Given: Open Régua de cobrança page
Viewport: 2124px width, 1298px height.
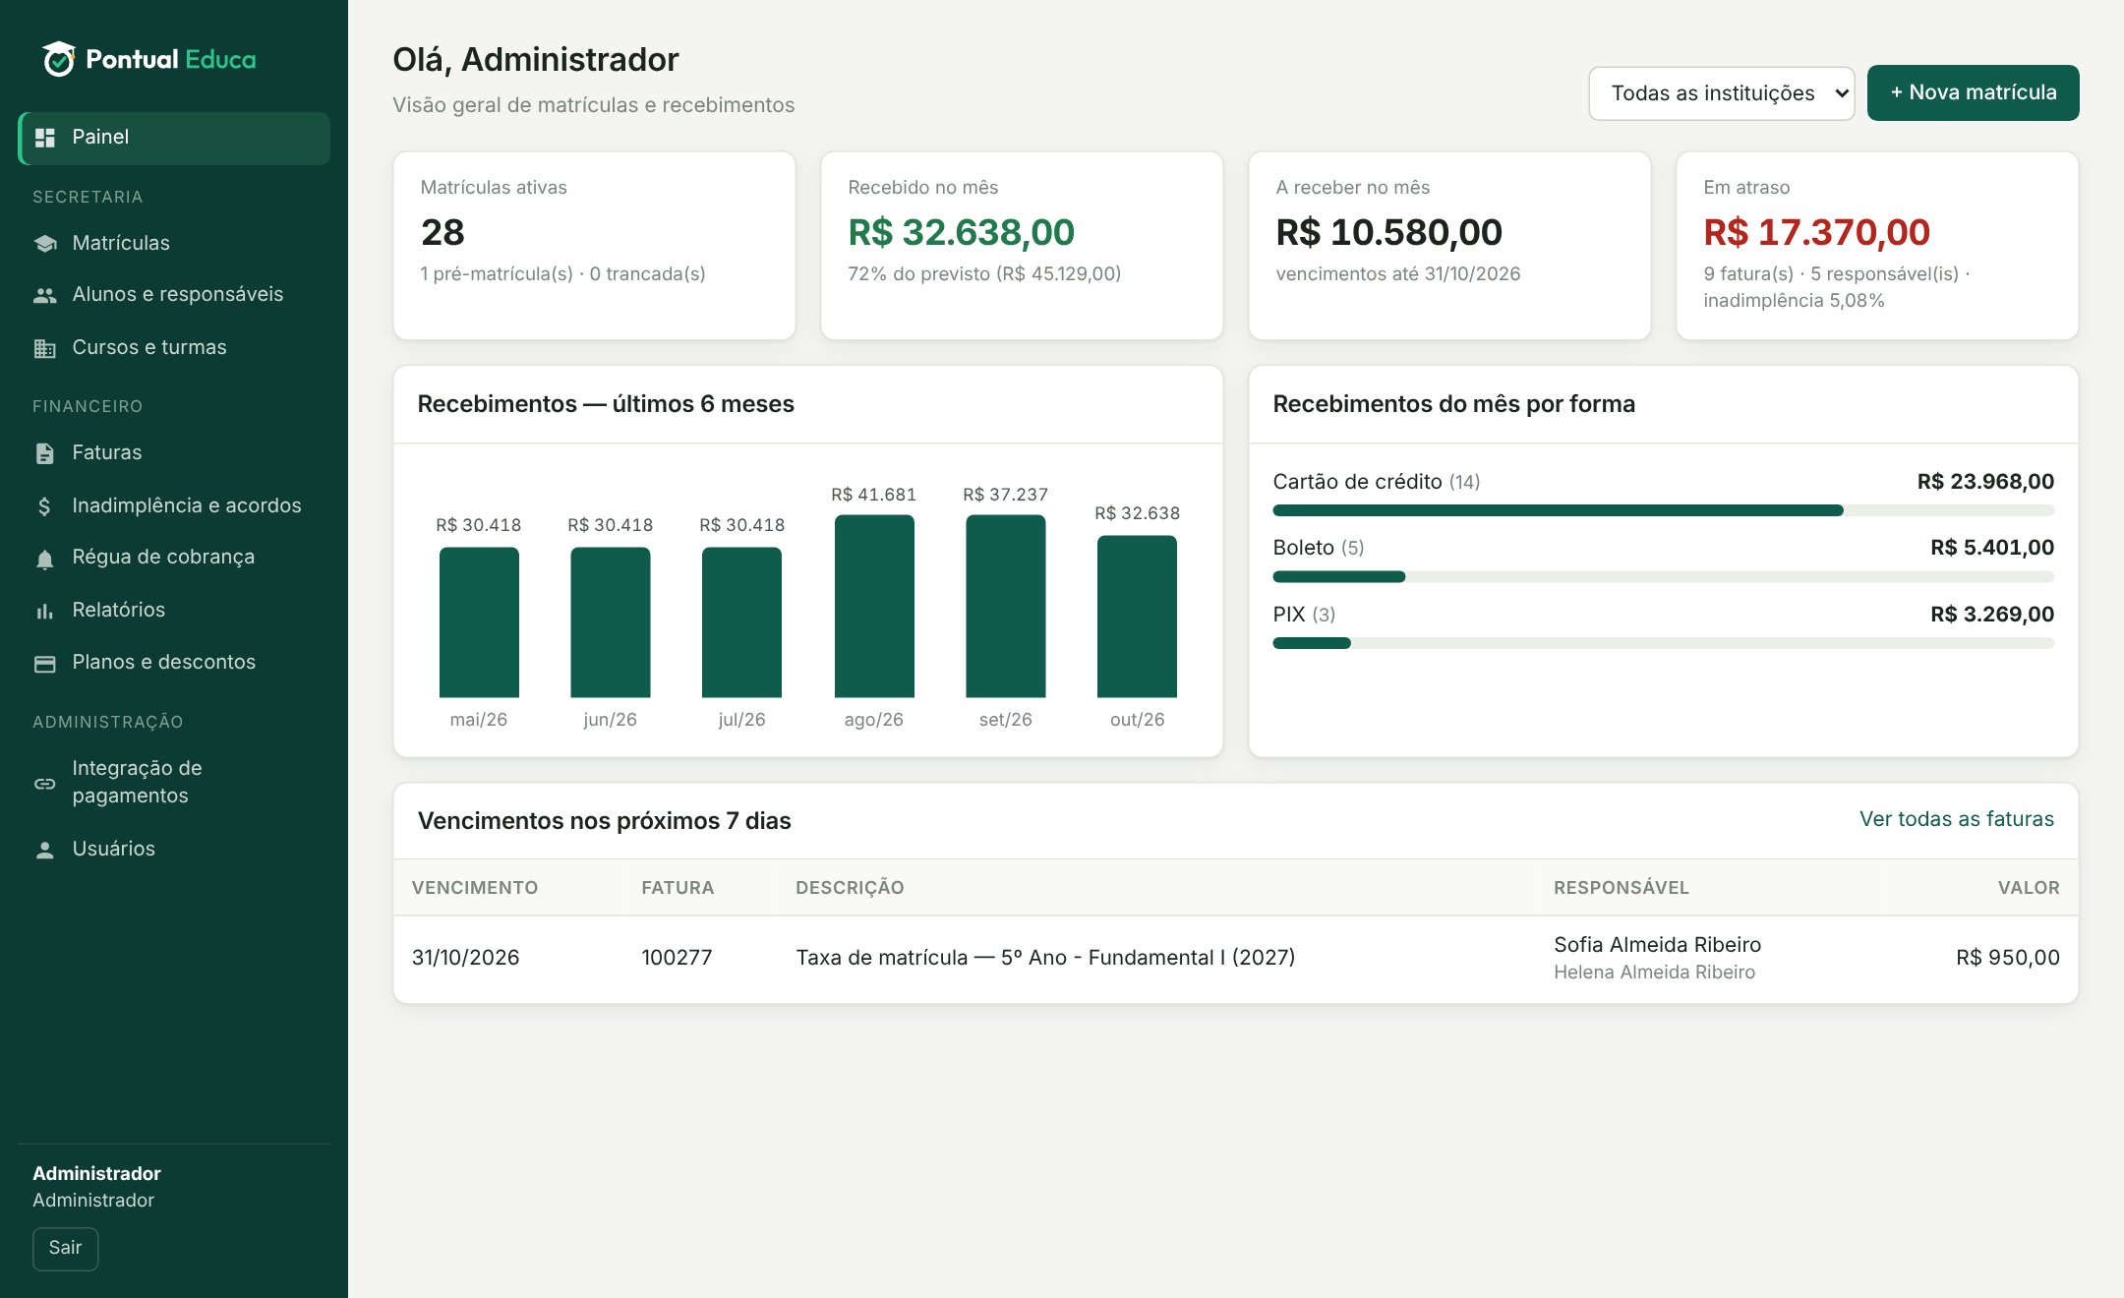Looking at the screenshot, I should (x=174, y=558).
